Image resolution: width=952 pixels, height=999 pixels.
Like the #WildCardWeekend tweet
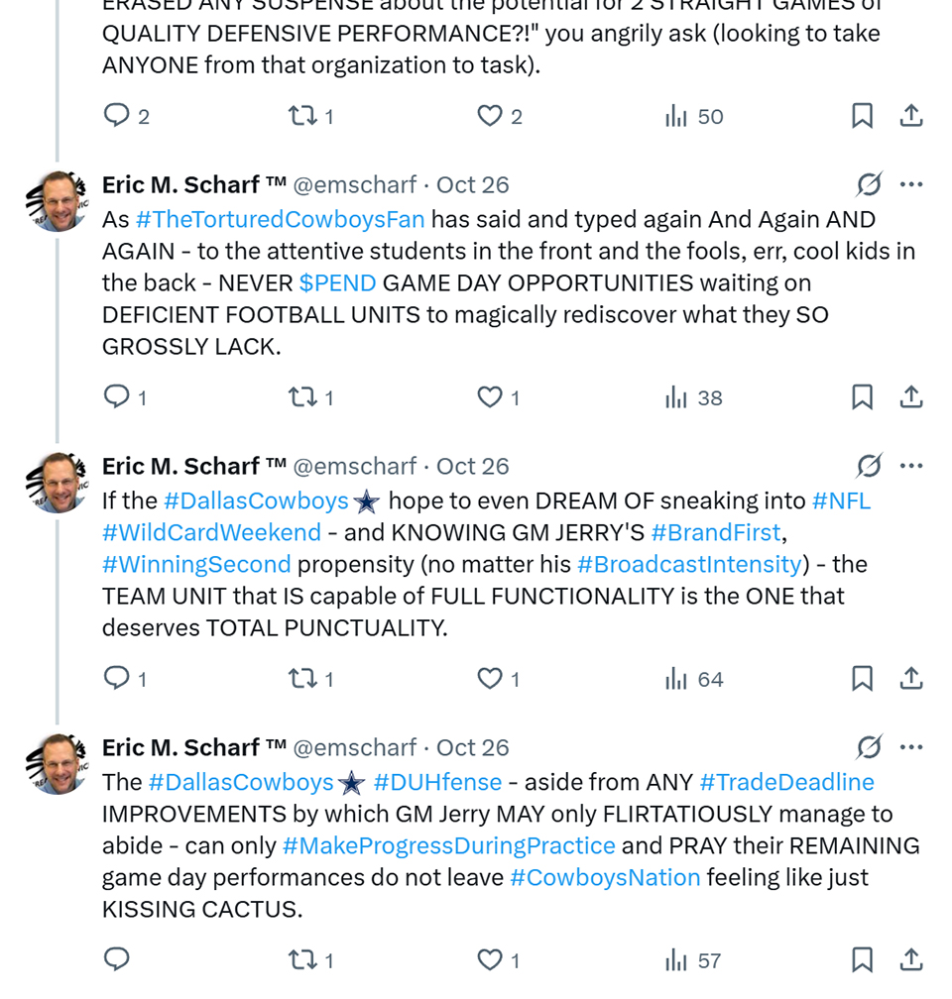[x=490, y=679]
